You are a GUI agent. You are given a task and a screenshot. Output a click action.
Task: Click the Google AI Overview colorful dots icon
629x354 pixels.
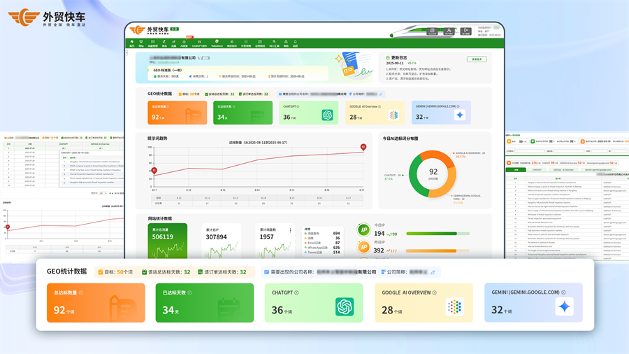(x=454, y=307)
